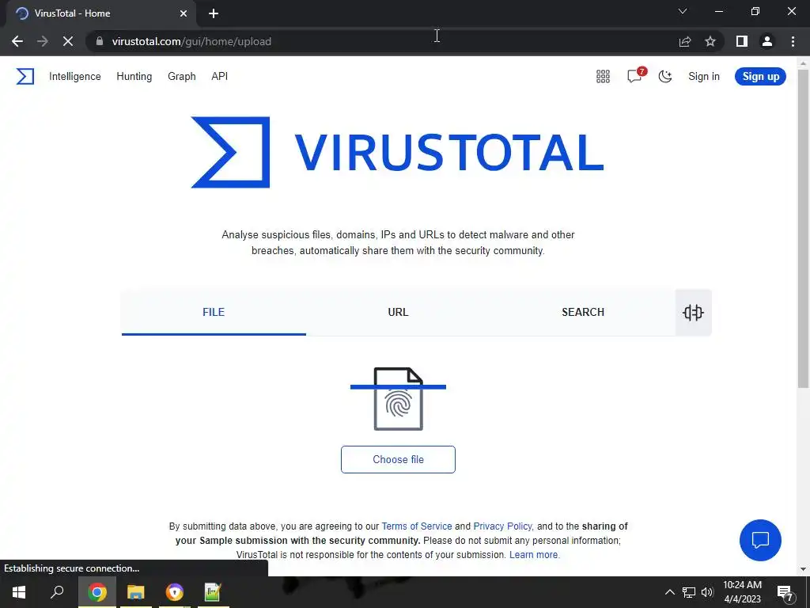Switch to the URL tab

point(399,312)
